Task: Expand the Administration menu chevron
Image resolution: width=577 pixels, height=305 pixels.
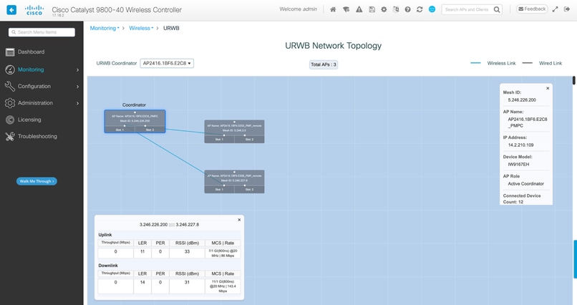Action: coord(77,103)
